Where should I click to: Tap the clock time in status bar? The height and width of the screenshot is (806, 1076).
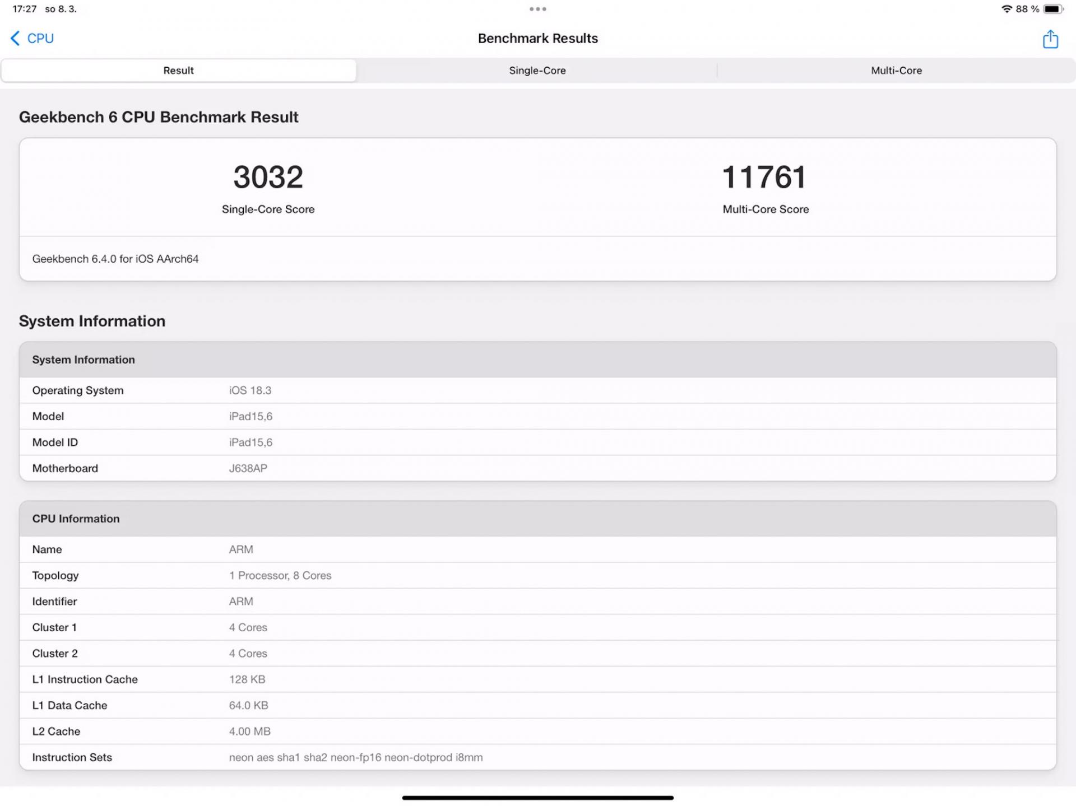point(24,9)
